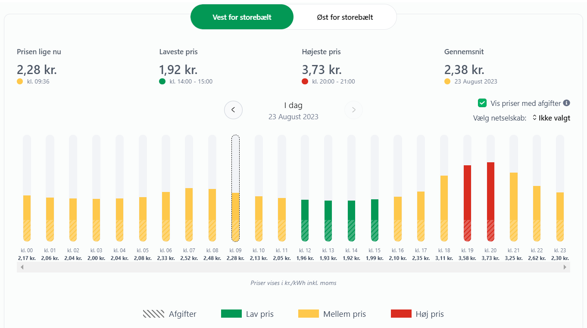Uncheck Vis priser med afgifter checkbox

(x=482, y=103)
